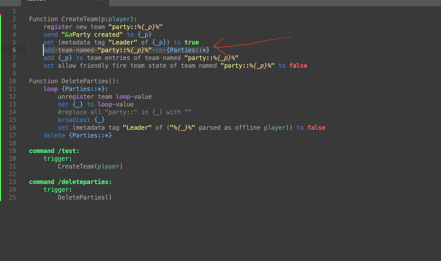Image resolution: width=441 pixels, height=261 pixels.
Task: Click the keyword true on line 5
Action: tap(192, 42)
